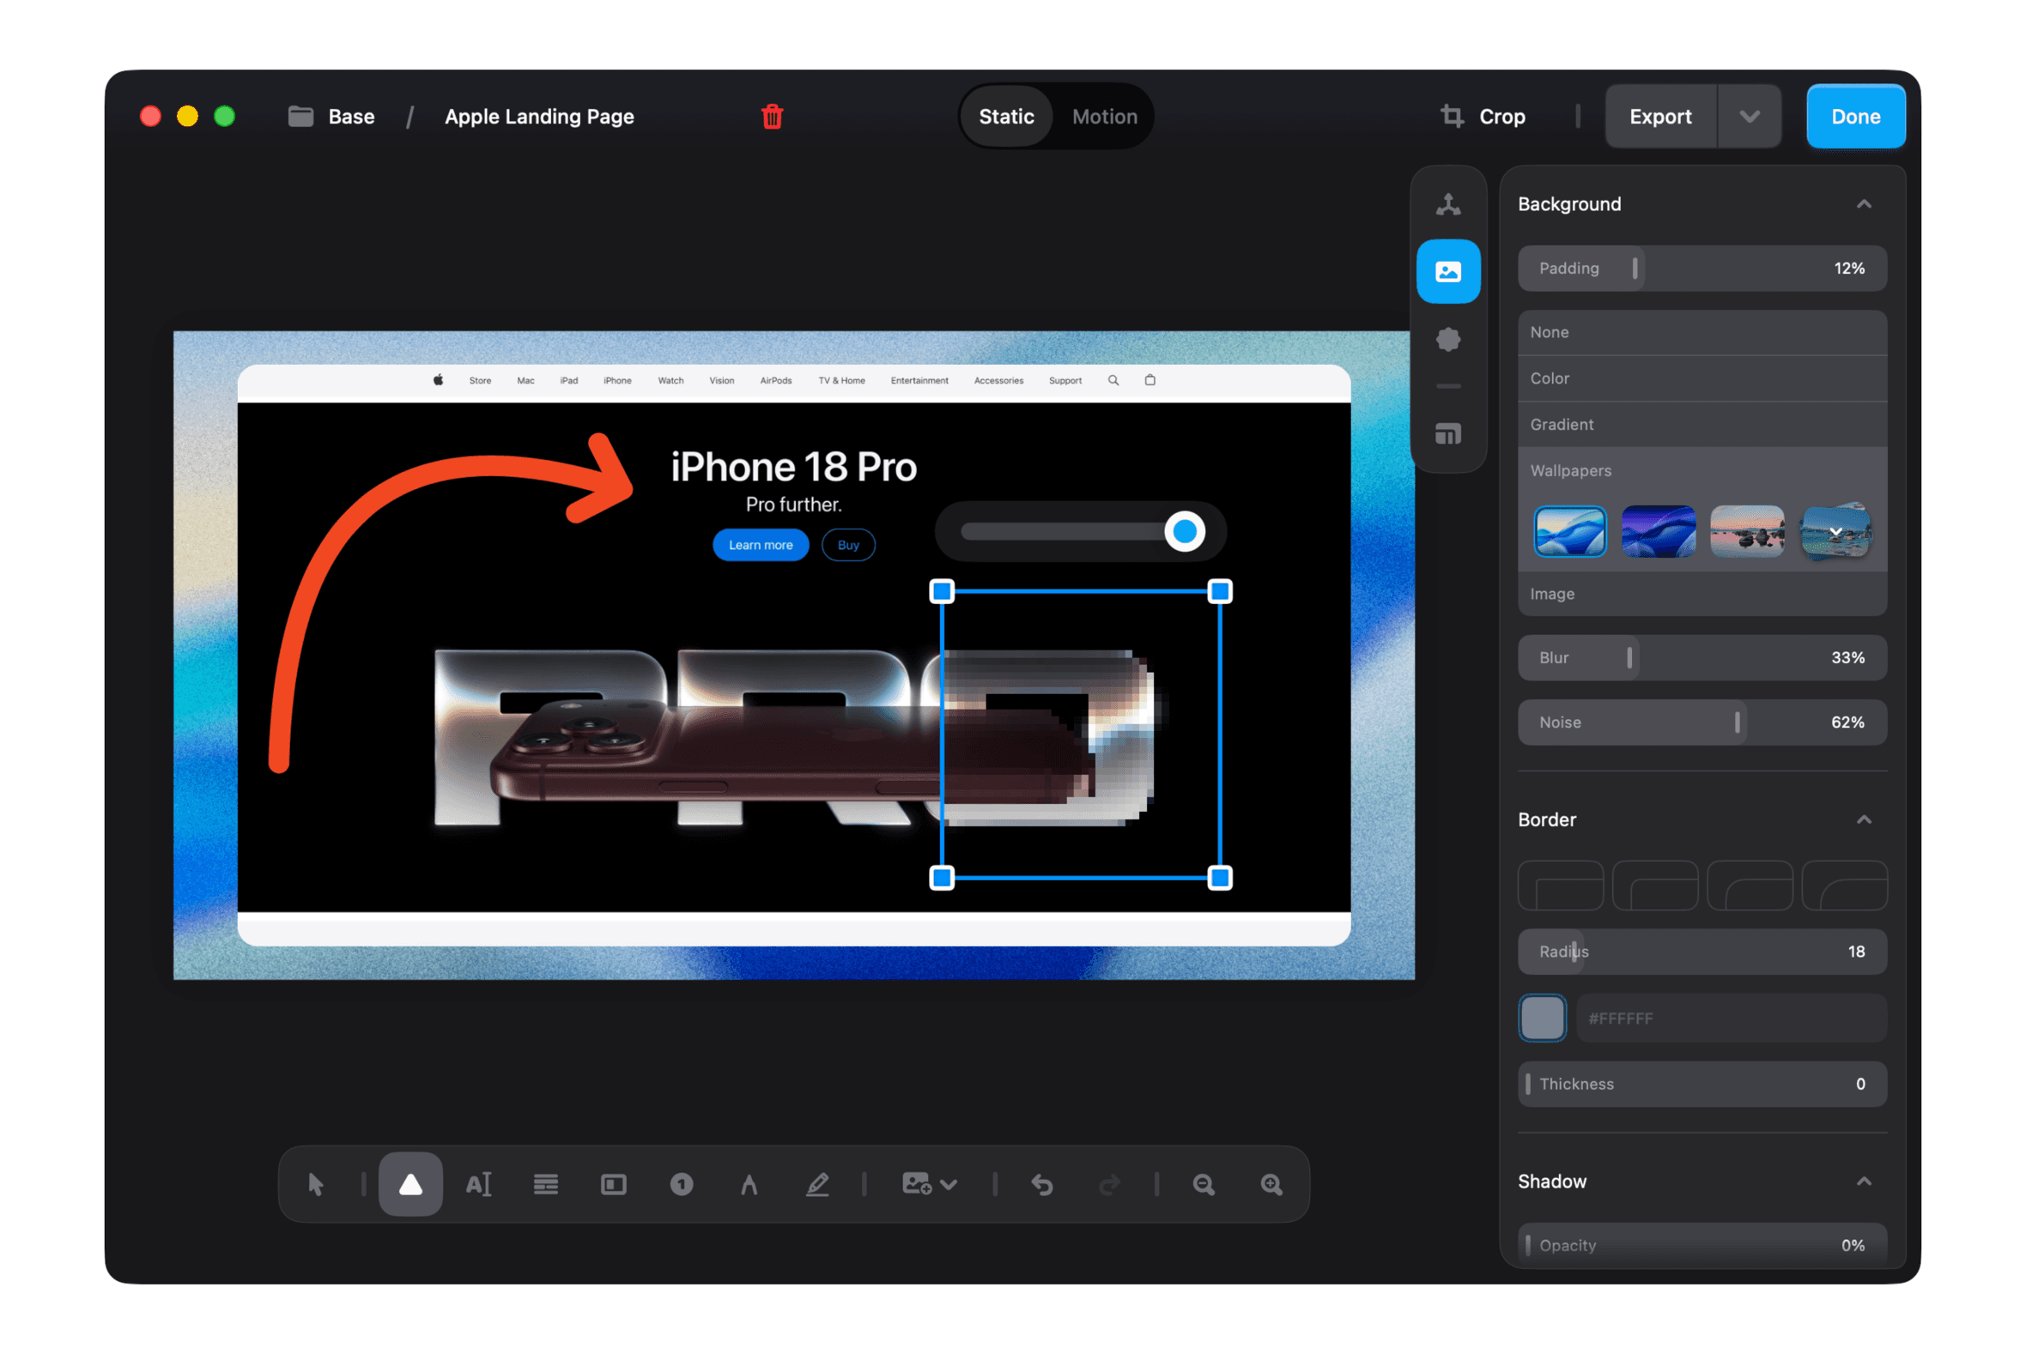Collapse the Border section
Viewport: 2026px width, 1354px height.
click(1864, 819)
